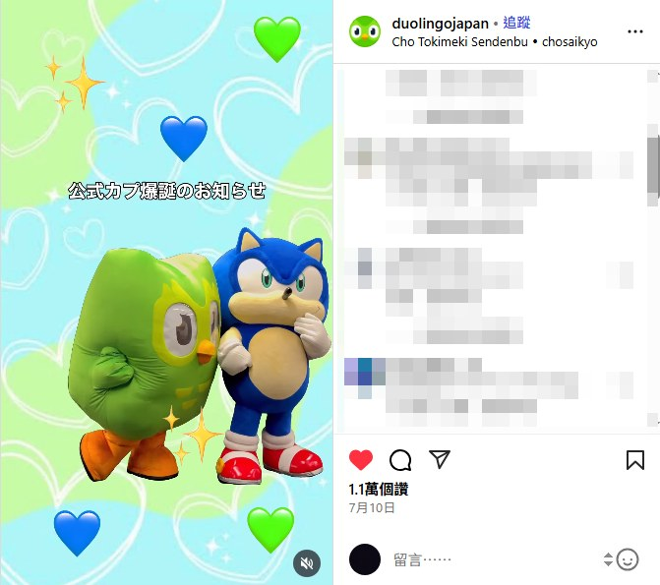Open the 7月10日 post date link

pyautogui.click(x=371, y=507)
